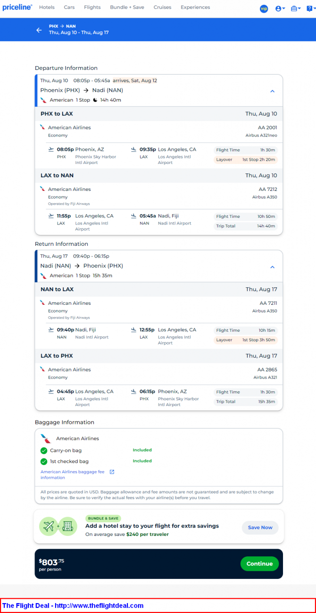This screenshot has width=316, height=613.
Task: Click the departing plane icon at 09:40p Nadi
Action: pyautogui.click(x=51, y=330)
